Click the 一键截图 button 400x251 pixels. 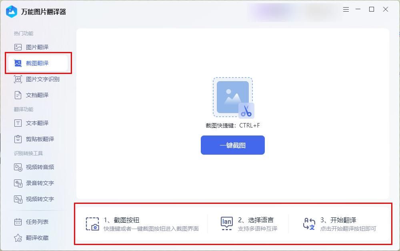pos(233,145)
